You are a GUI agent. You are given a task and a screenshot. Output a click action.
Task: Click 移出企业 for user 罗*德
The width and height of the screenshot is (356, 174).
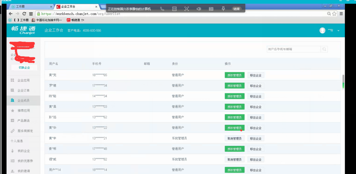click(x=256, y=86)
